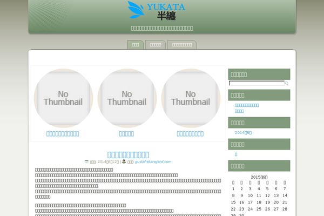Select day 25 in the calendar
The height and width of the screenshot is (216, 324).
259,209
